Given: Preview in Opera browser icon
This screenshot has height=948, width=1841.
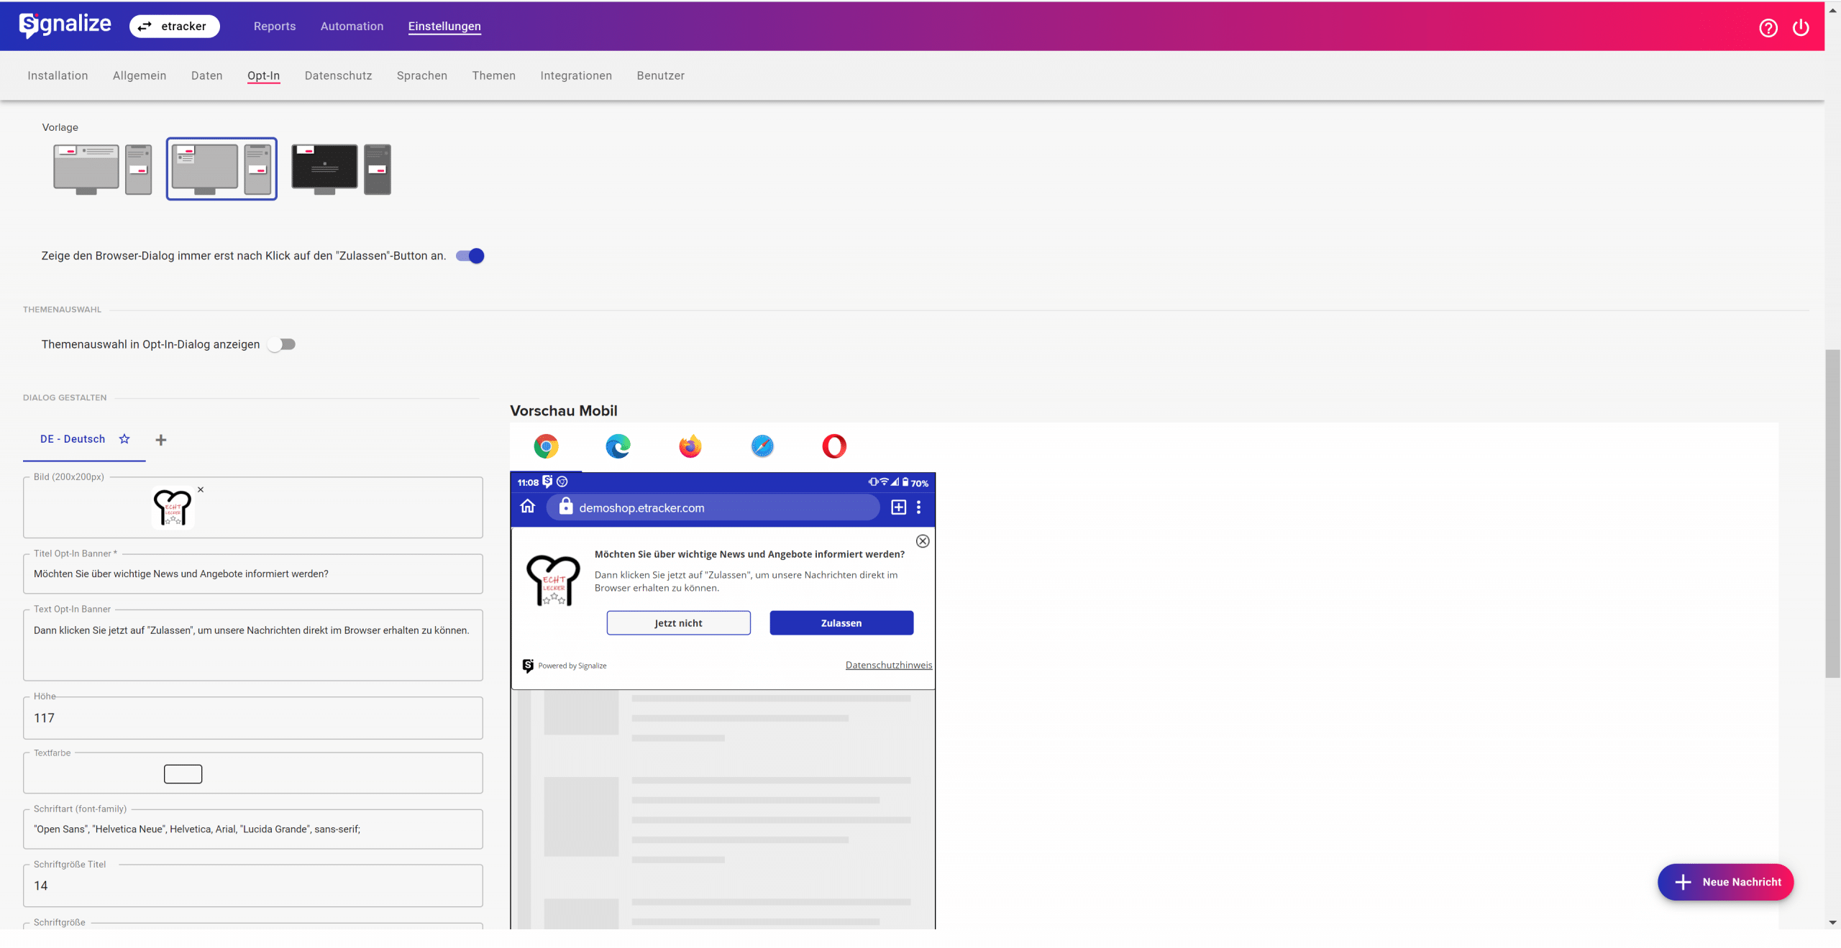Looking at the screenshot, I should point(834,446).
